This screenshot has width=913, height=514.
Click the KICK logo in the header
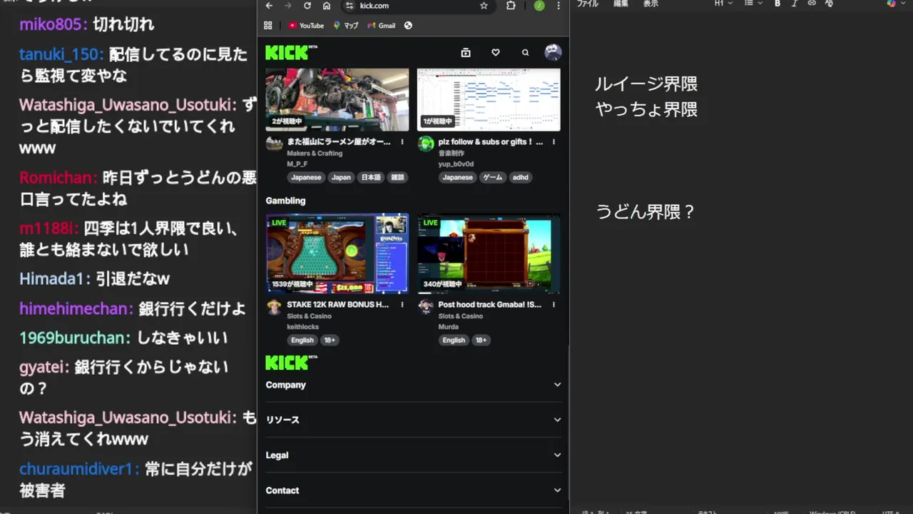[x=290, y=52]
